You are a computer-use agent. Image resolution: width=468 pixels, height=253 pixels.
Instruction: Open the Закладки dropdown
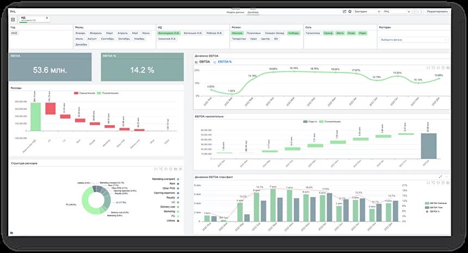(367, 11)
